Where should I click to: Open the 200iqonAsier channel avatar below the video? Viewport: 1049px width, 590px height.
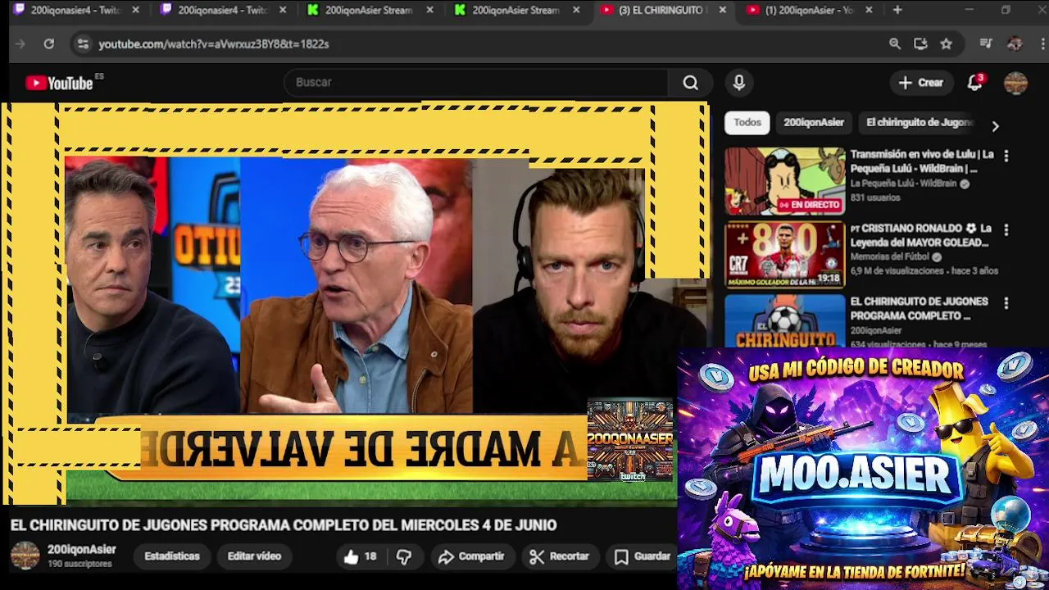pos(25,556)
